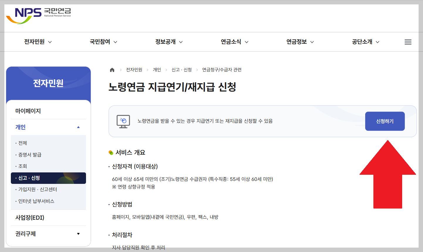Select 마이페이지 in the sidebar
The image size is (423, 252).
tap(27, 111)
